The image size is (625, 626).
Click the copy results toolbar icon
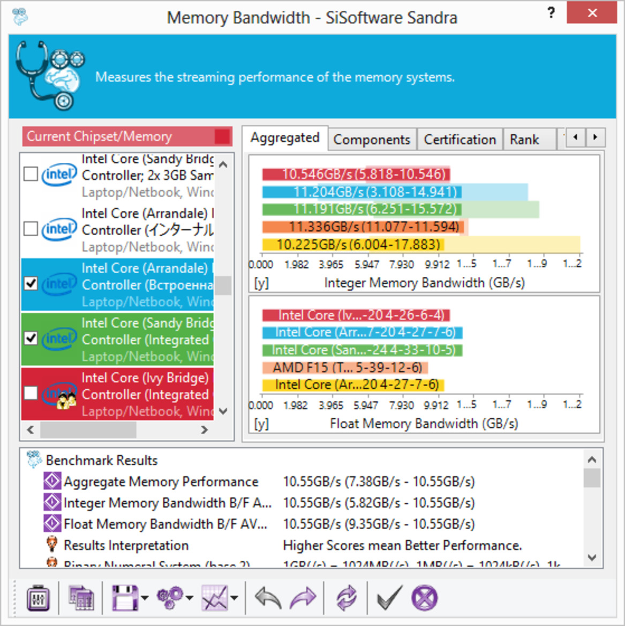(x=81, y=598)
